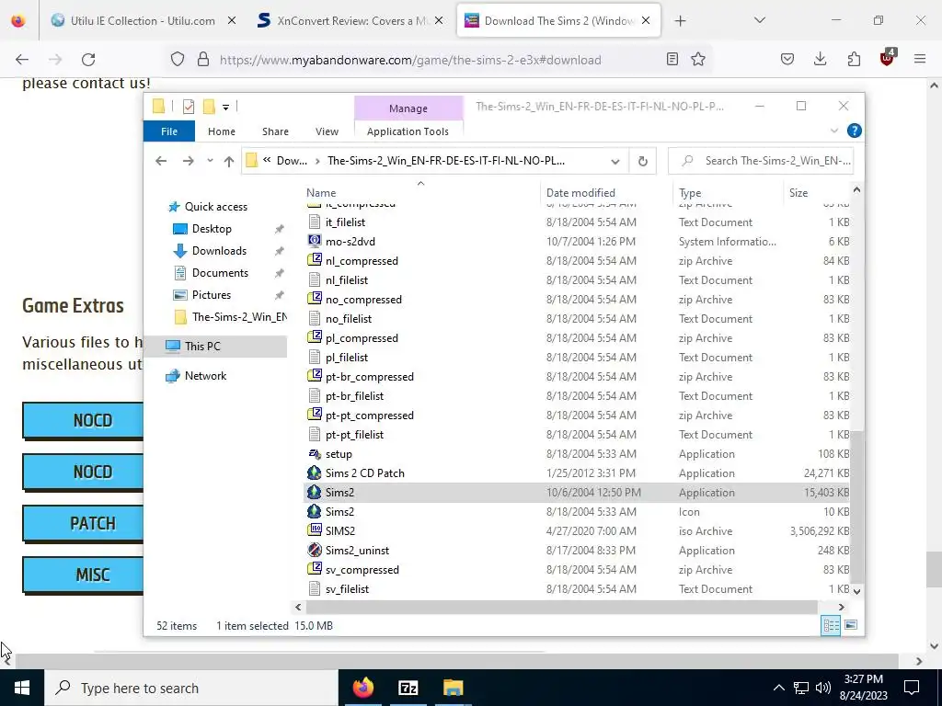Screen dimensions: 942x706
Task: Click the Properties quick access toolbar icon
Action: click(x=189, y=107)
